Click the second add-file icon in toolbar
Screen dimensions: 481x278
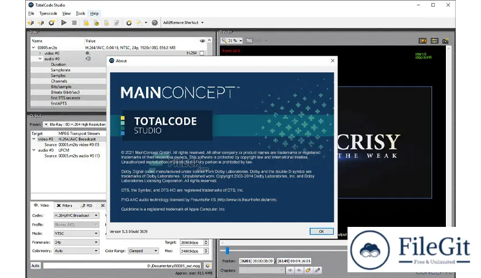point(41,22)
